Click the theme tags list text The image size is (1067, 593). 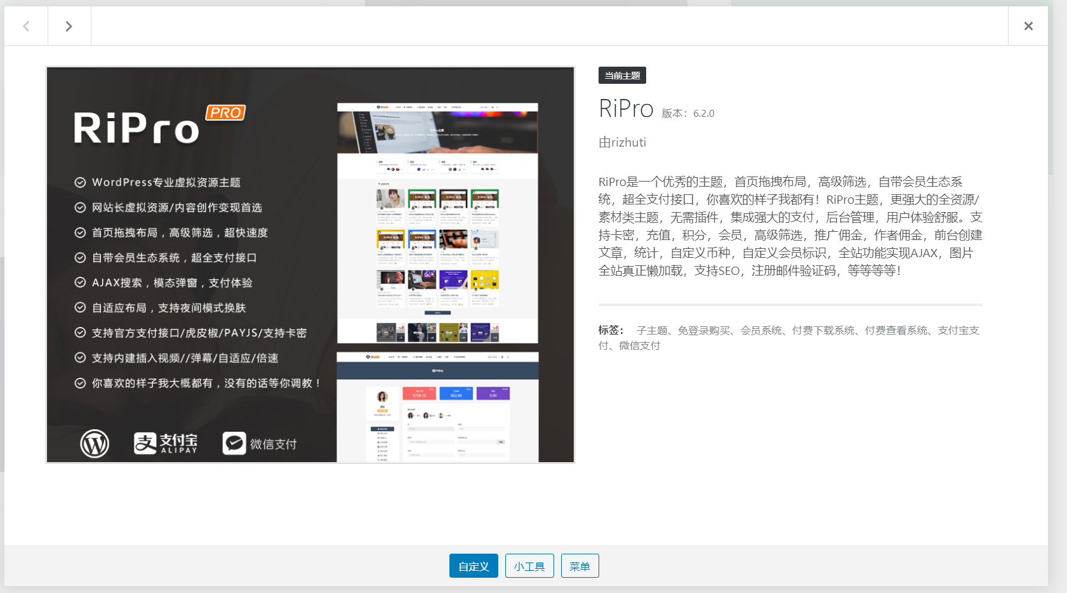pyautogui.click(x=789, y=338)
